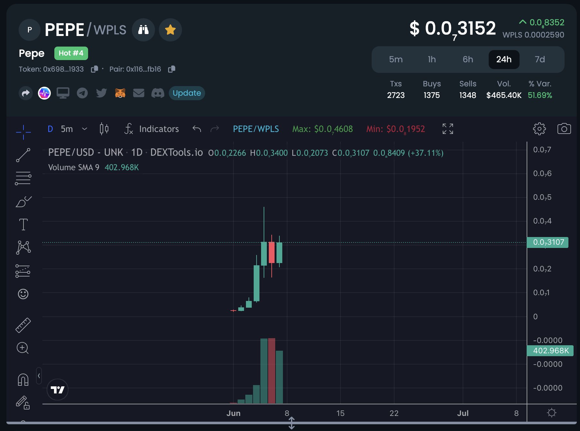Choose the 5m chart interval
This screenshot has height=431, width=580.
pos(67,129)
